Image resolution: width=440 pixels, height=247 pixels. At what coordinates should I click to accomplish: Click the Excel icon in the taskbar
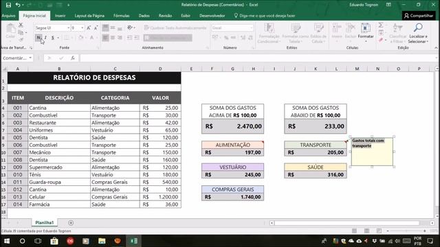tap(133, 241)
